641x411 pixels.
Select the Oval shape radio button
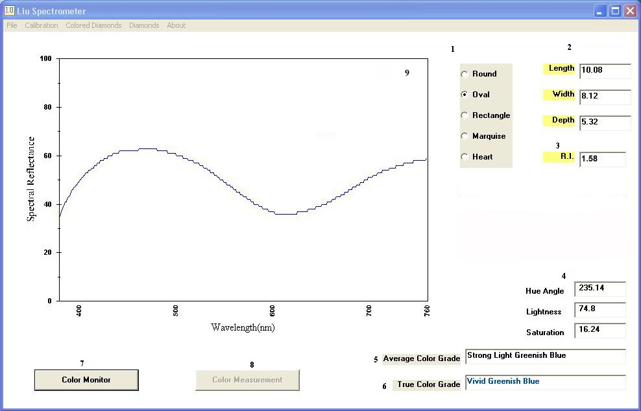pyautogui.click(x=465, y=95)
